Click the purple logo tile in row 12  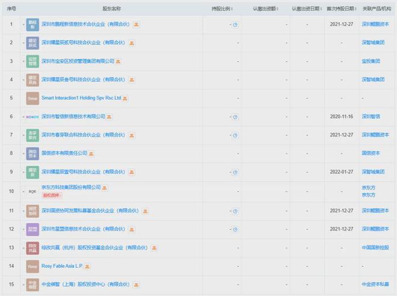pos(32,229)
